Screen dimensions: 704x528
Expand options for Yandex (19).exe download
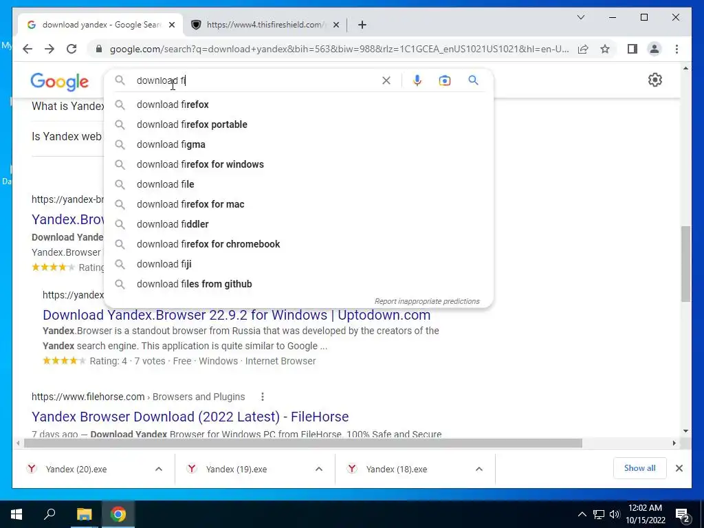(x=319, y=469)
